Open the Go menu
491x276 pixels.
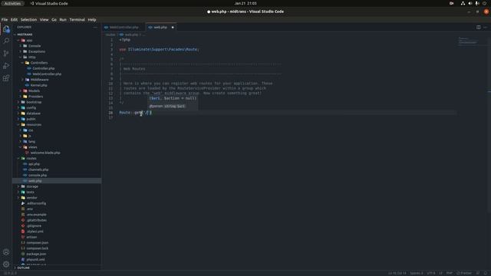point(54,20)
